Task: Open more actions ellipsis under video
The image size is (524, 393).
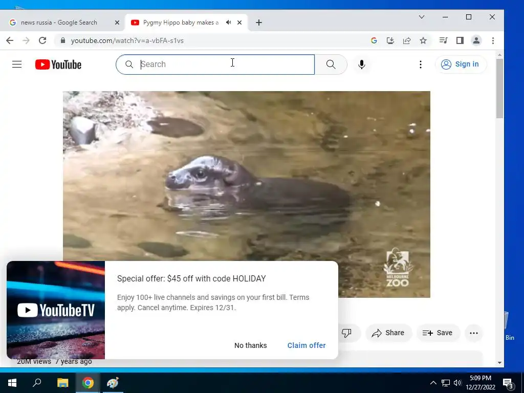Action: point(473,333)
